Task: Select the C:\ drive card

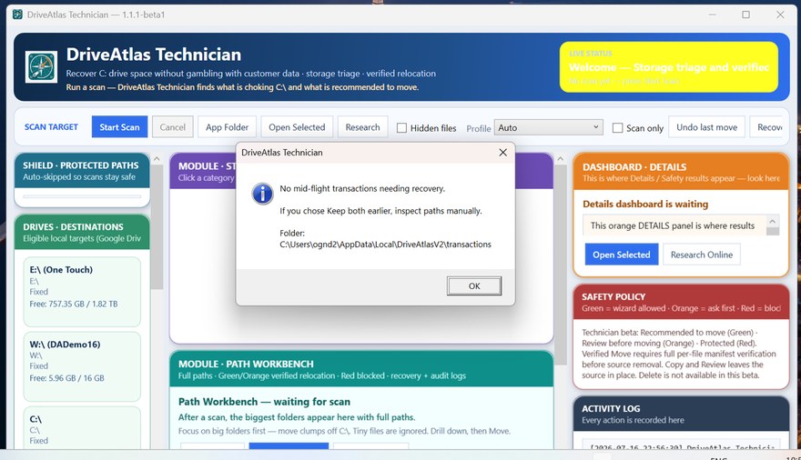Action: (82, 428)
